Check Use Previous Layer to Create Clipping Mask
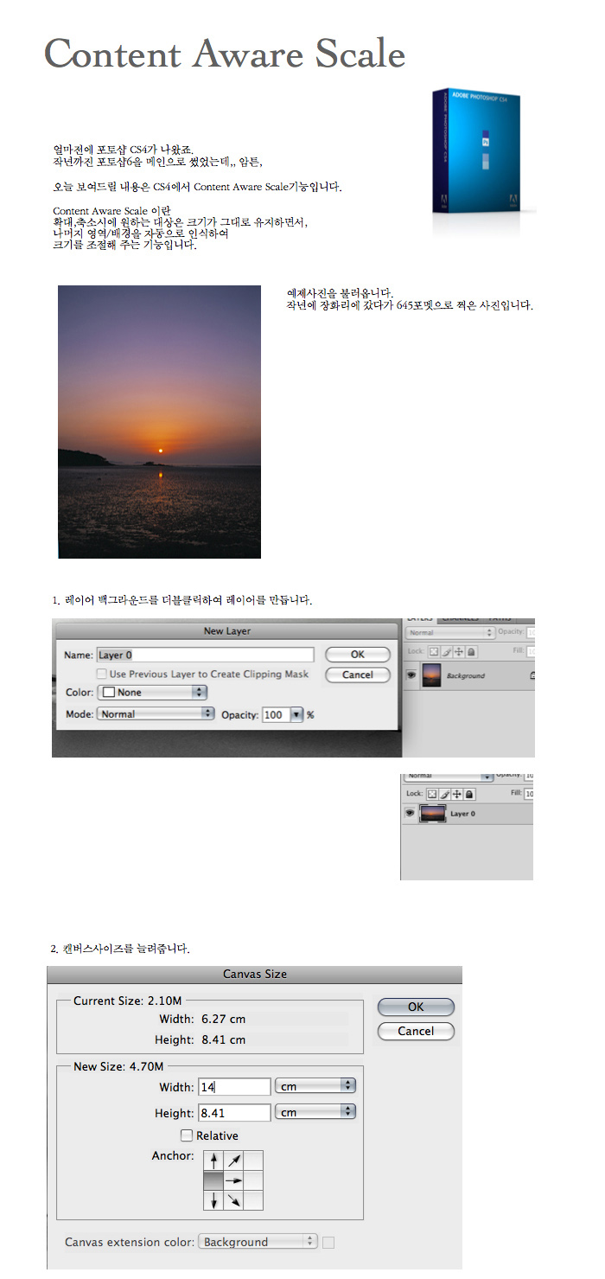Screen dimensions: 605x1279 [x=102, y=674]
